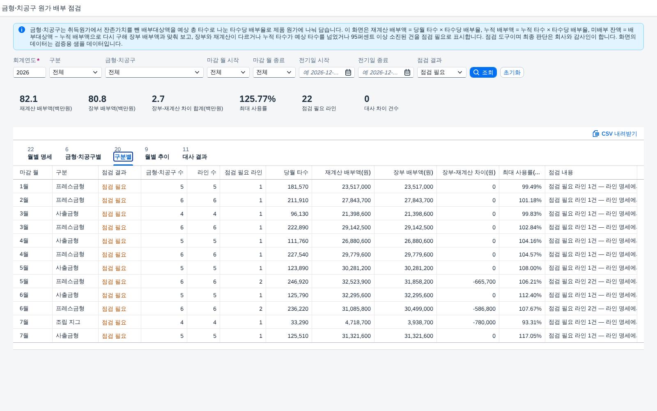Click the -665,700 difference value

(x=484, y=282)
